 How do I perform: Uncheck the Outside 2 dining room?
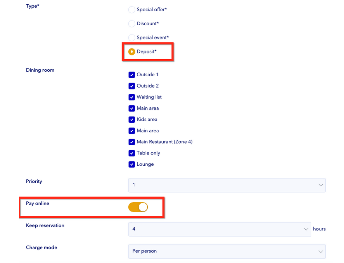[x=131, y=86]
